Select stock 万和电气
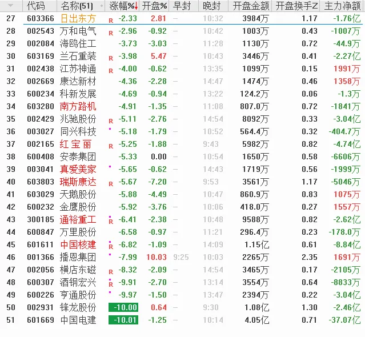The height and width of the screenshot is (337, 365). (x=78, y=31)
